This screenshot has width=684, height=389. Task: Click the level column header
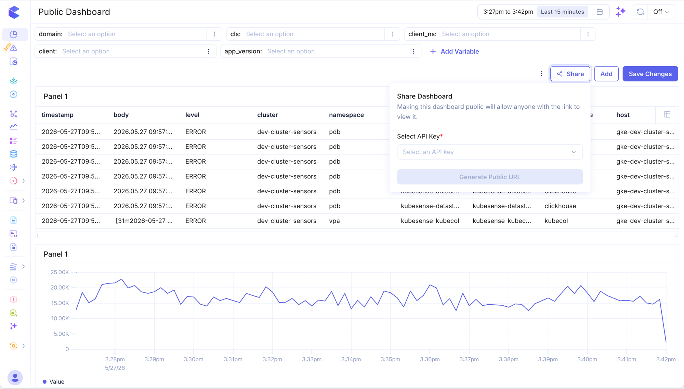pyautogui.click(x=192, y=115)
